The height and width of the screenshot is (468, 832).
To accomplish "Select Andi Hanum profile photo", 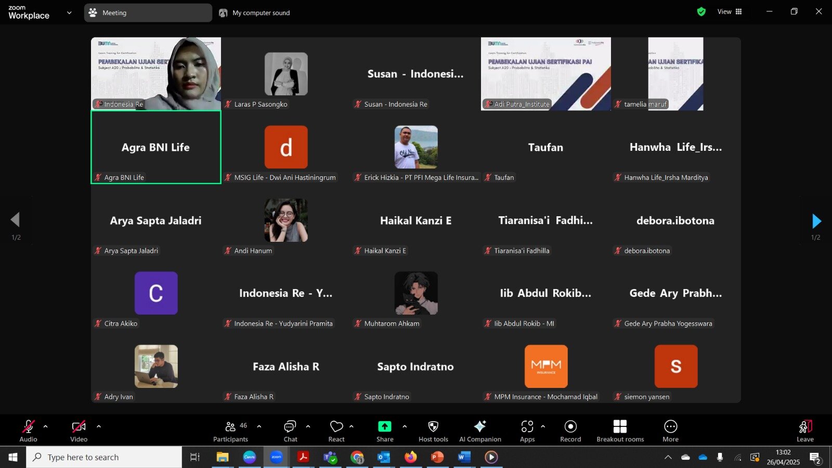I will pyautogui.click(x=286, y=220).
